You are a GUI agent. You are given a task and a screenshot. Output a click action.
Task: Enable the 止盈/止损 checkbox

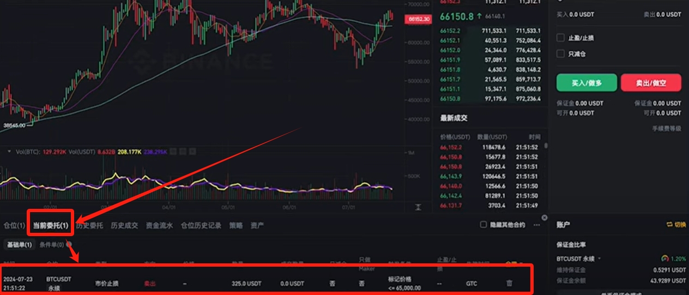coord(560,38)
